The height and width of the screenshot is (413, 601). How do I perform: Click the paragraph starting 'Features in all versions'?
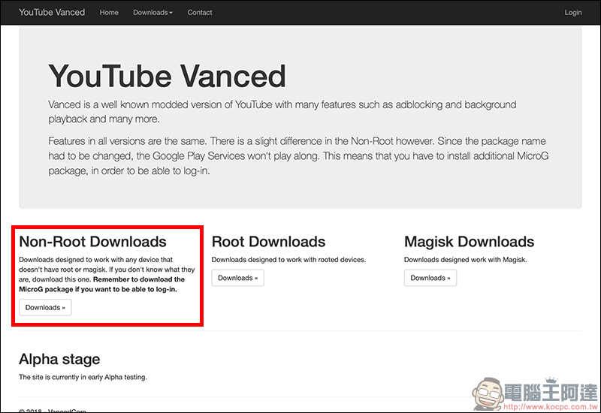click(298, 156)
